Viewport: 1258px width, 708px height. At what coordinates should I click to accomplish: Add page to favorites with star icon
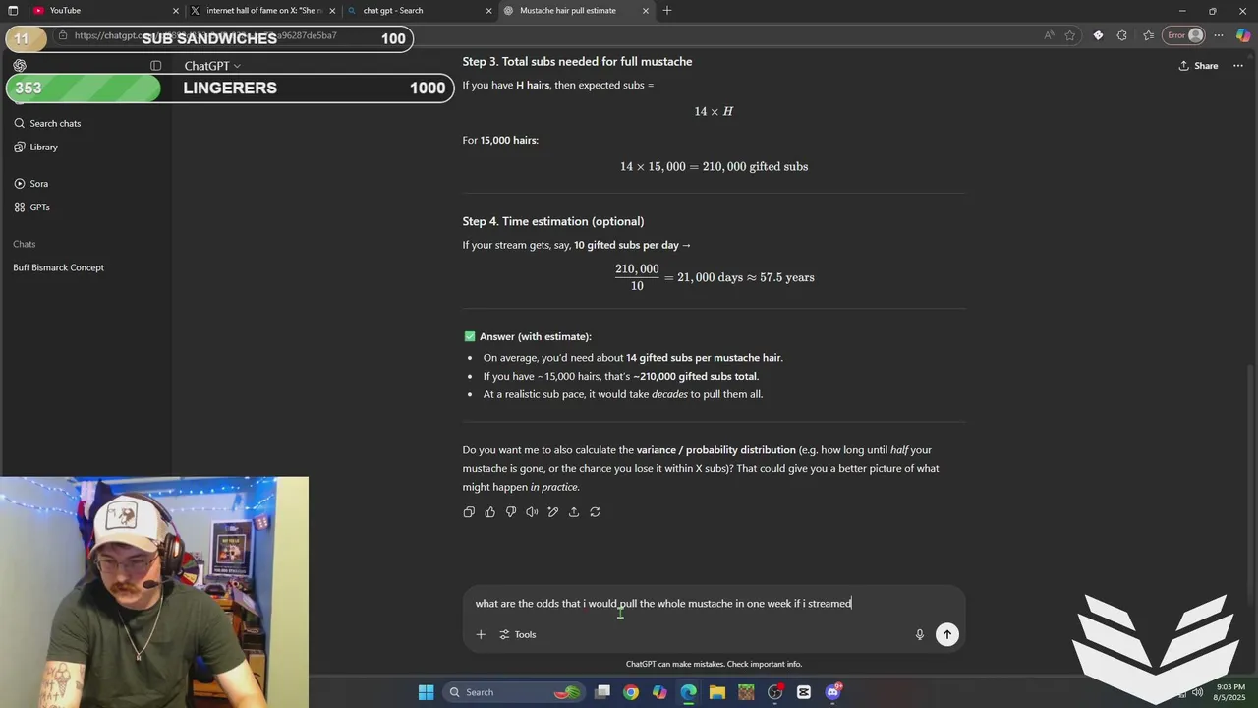point(1070,35)
